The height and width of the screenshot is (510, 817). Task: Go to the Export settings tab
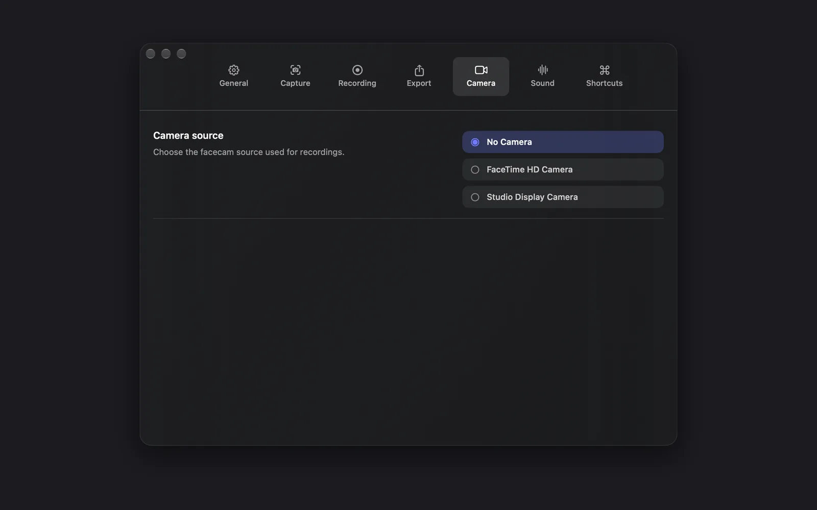click(419, 76)
